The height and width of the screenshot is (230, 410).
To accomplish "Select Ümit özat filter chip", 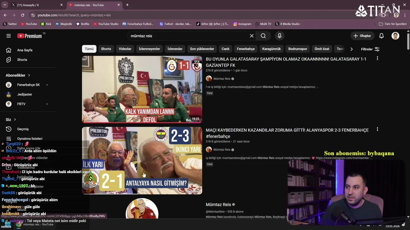I will (322, 49).
